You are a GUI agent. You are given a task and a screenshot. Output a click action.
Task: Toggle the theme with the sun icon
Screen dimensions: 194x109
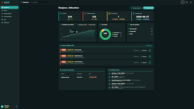pos(183,2)
